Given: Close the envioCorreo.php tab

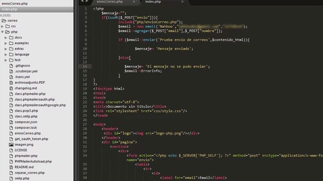Looking at the screenshot, I should (x=134, y=2).
